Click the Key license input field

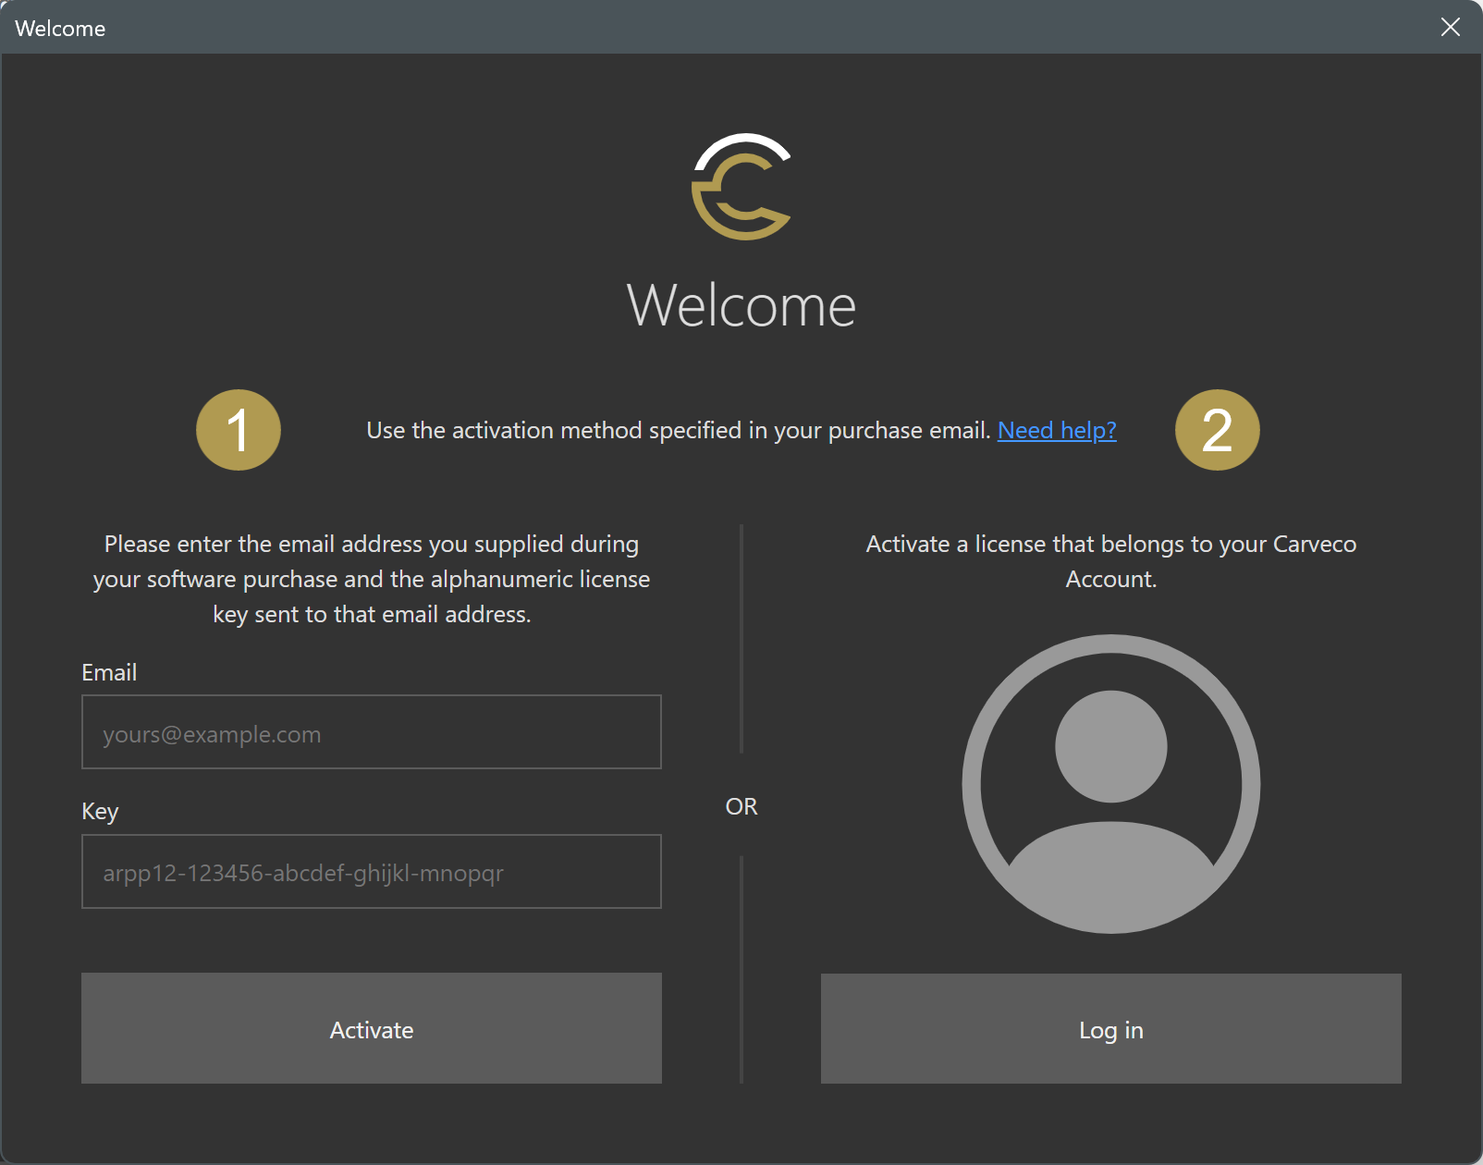372,871
